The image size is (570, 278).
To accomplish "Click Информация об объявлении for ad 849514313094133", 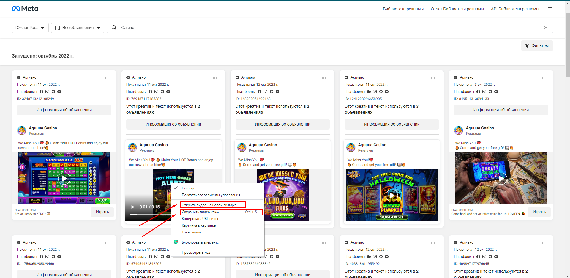I will [501, 110].
